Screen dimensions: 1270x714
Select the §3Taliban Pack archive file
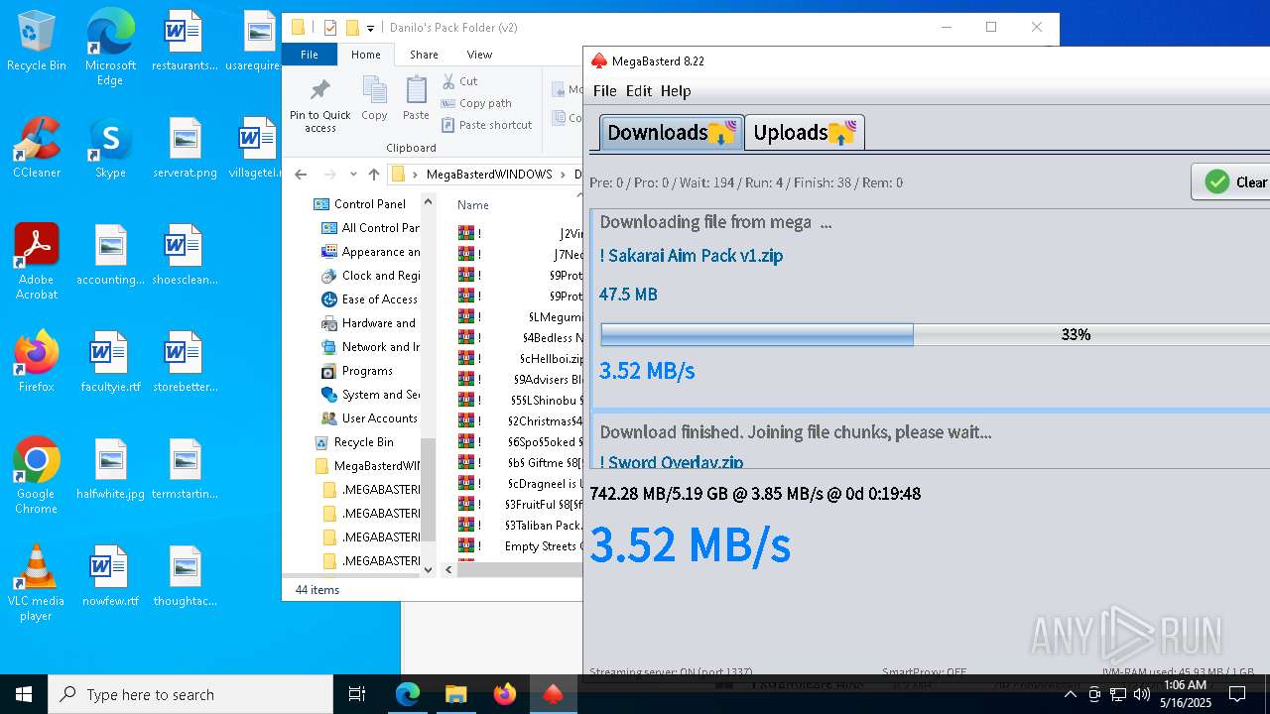(520, 526)
